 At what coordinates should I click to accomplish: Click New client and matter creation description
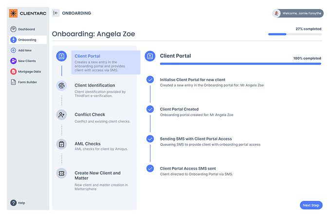pyautogui.click(x=101, y=187)
